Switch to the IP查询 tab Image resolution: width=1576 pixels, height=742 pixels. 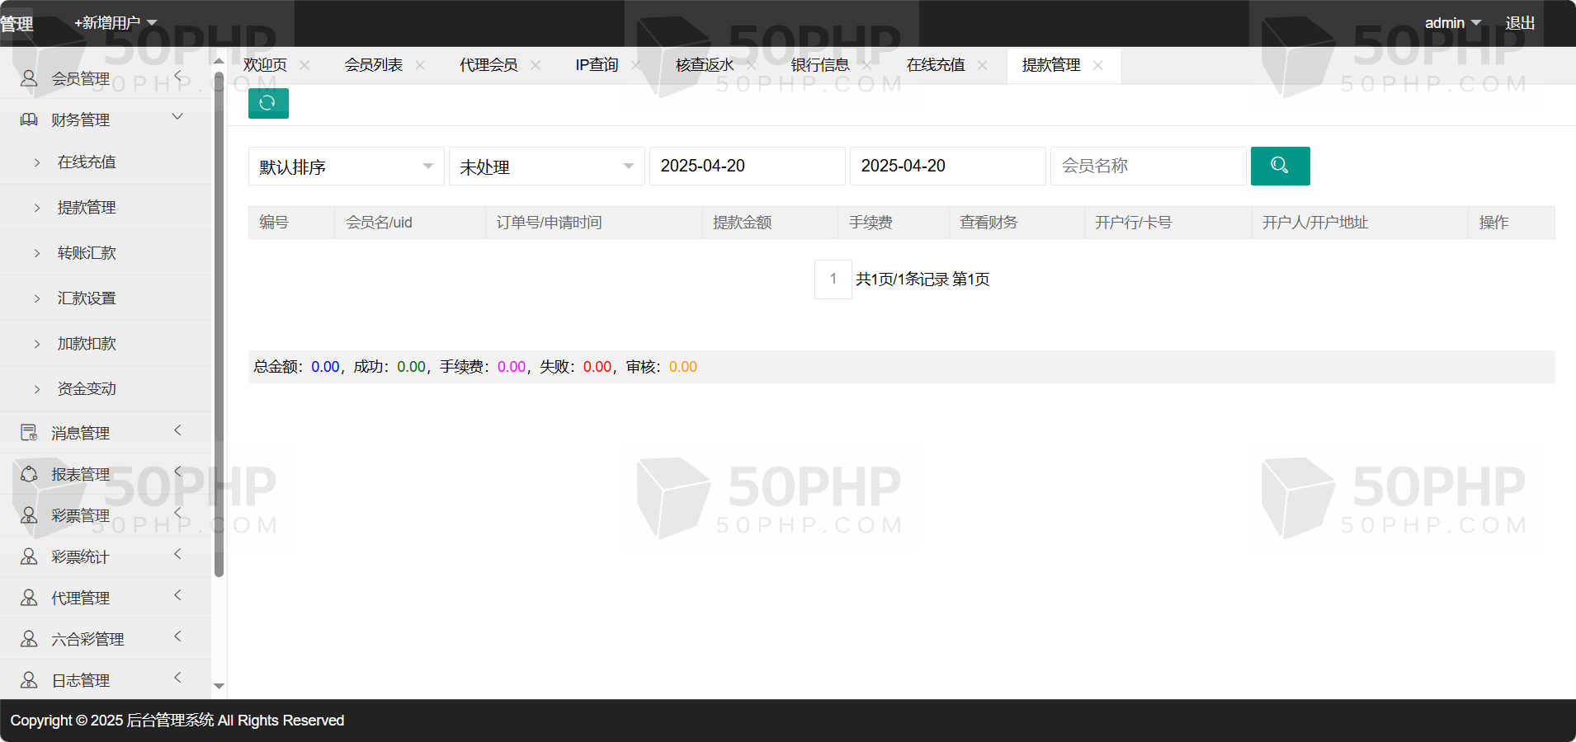point(597,65)
